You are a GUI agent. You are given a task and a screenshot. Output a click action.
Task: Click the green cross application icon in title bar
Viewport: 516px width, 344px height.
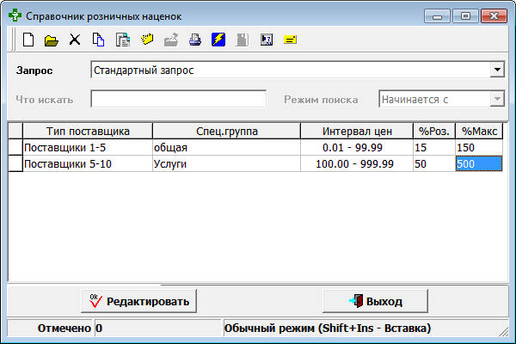point(15,15)
